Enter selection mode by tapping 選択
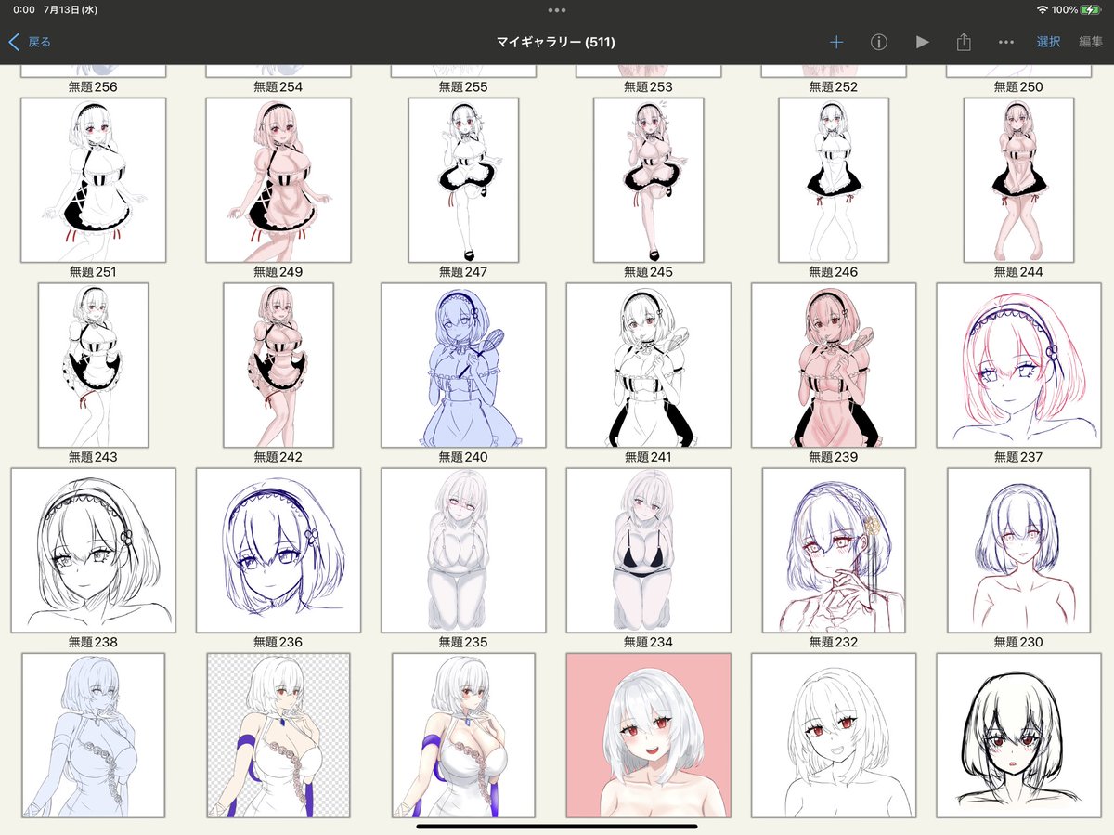The image size is (1114, 835). click(1048, 42)
